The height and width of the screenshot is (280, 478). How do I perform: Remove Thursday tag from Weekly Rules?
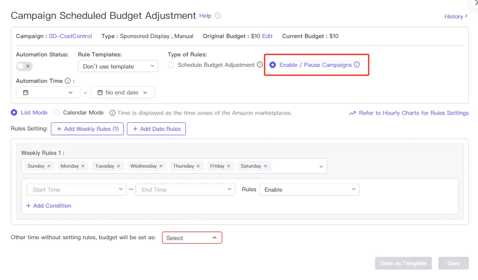coord(198,166)
